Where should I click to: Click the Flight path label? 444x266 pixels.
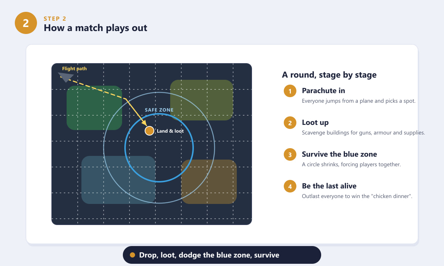tap(74, 69)
